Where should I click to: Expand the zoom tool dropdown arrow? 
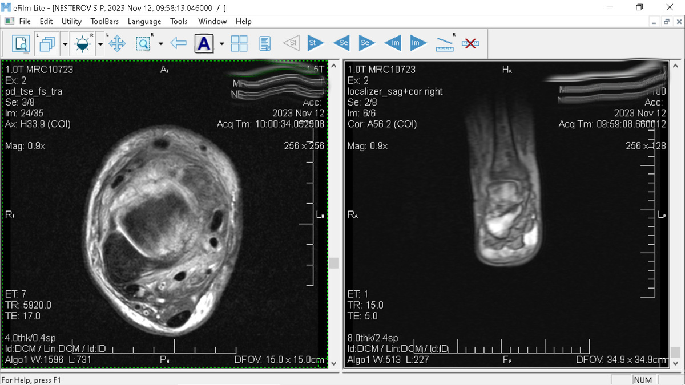coord(160,43)
